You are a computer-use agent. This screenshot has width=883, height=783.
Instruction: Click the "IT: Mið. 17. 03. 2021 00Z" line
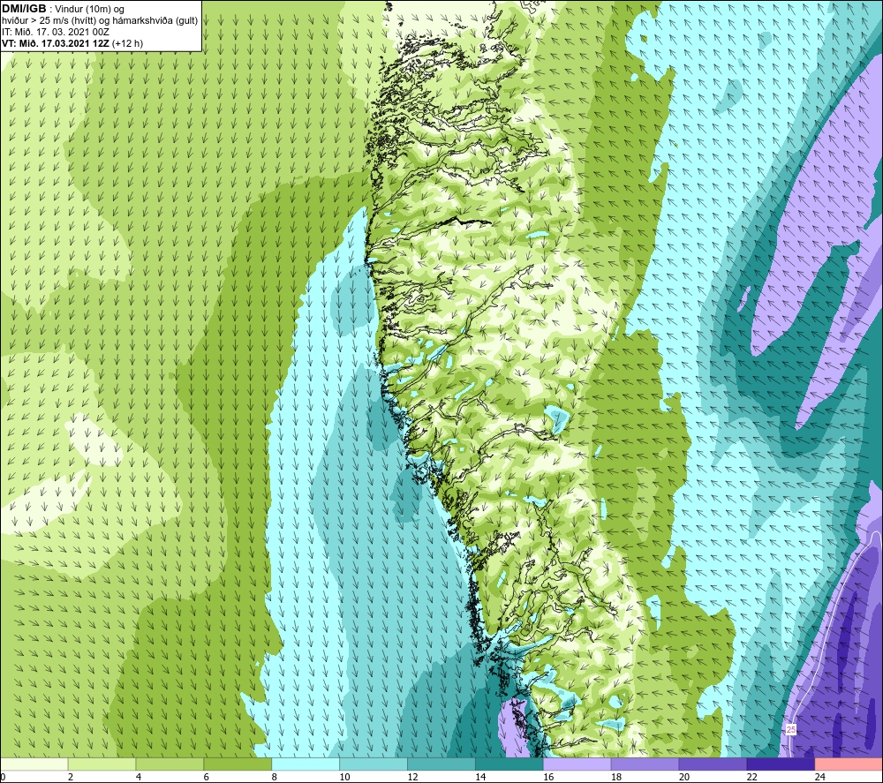click(x=55, y=32)
